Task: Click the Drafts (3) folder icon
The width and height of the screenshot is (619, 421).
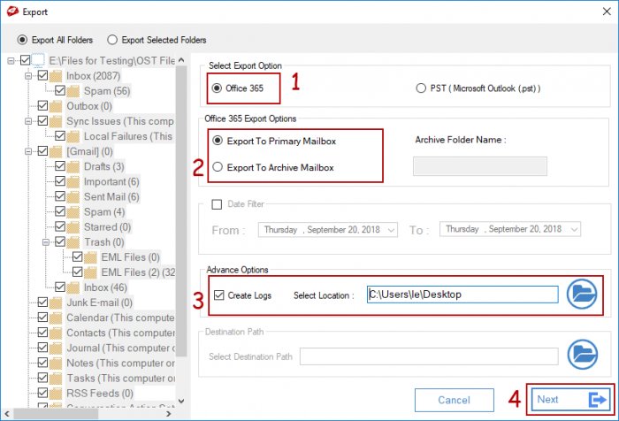Action: [73, 166]
